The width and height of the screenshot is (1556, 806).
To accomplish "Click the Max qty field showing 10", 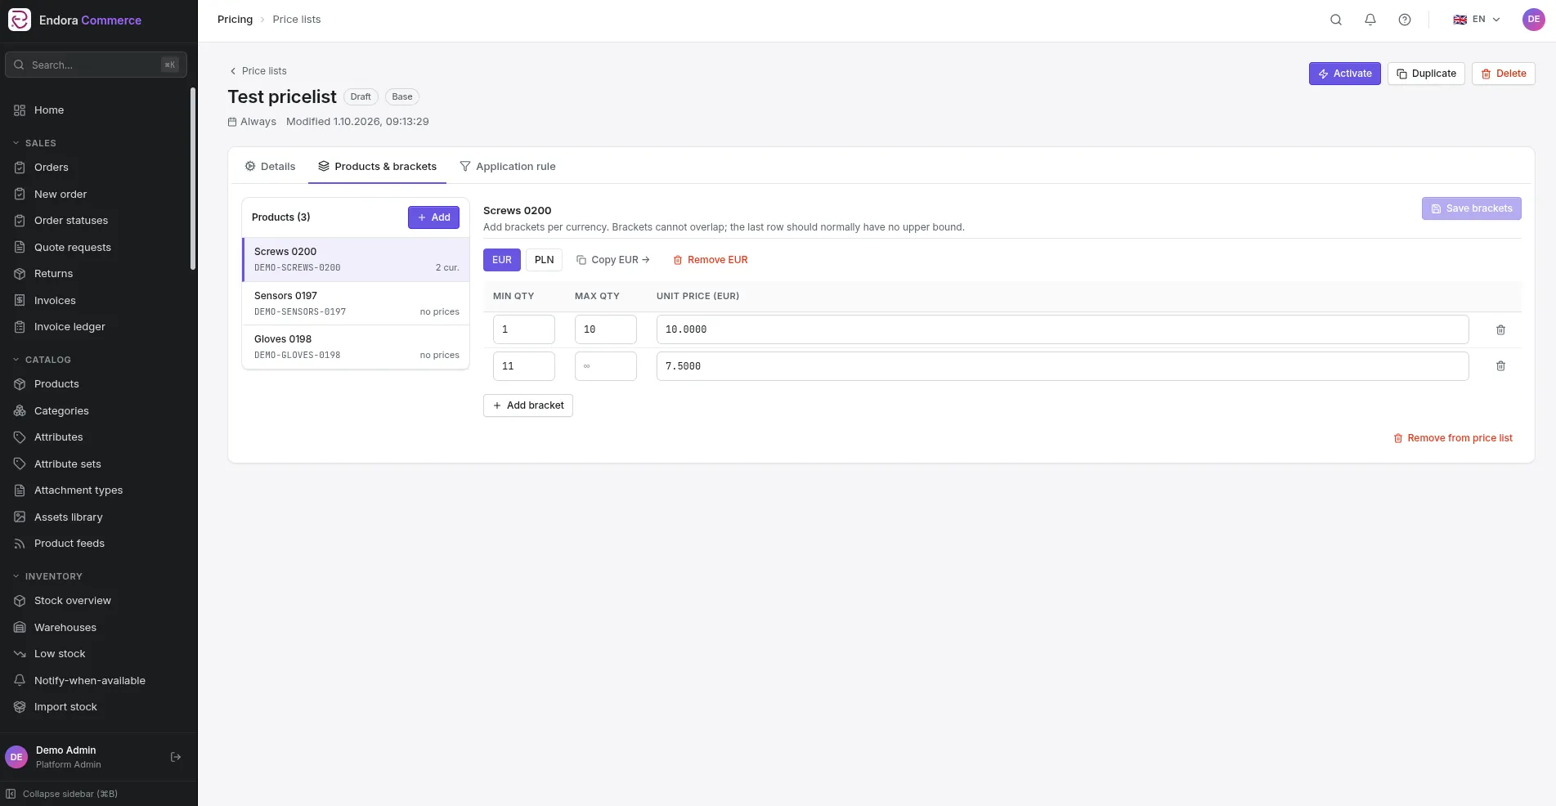I will click(606, 329).
